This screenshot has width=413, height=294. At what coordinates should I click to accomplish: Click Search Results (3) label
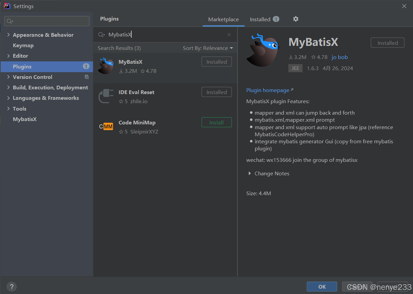119,48
